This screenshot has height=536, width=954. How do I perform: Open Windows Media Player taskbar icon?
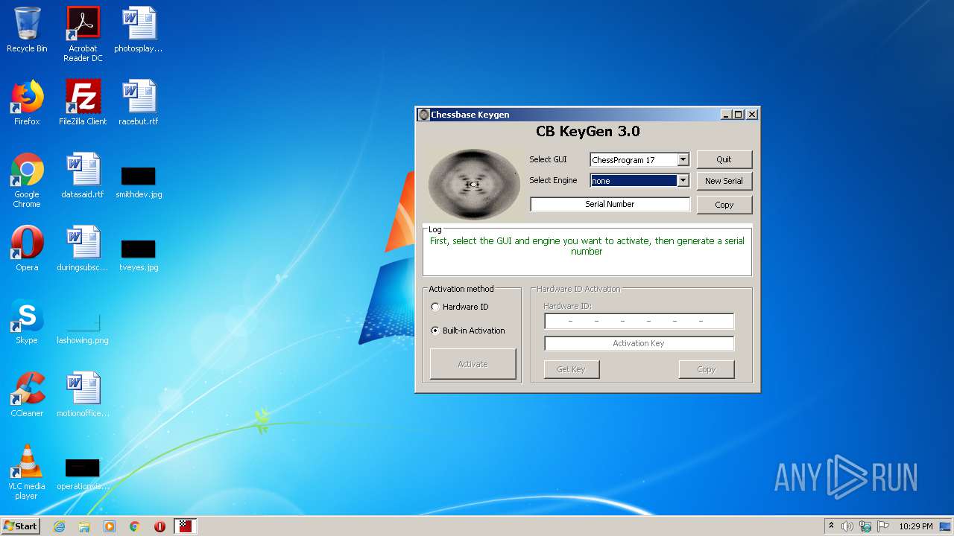110,526
